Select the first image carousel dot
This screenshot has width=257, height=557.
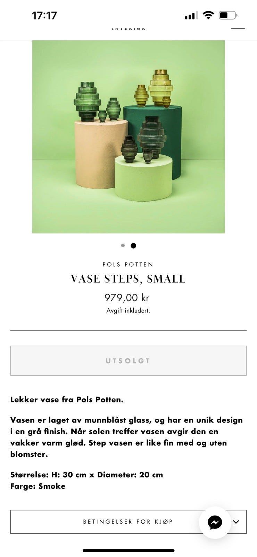(x=123, y=245)
